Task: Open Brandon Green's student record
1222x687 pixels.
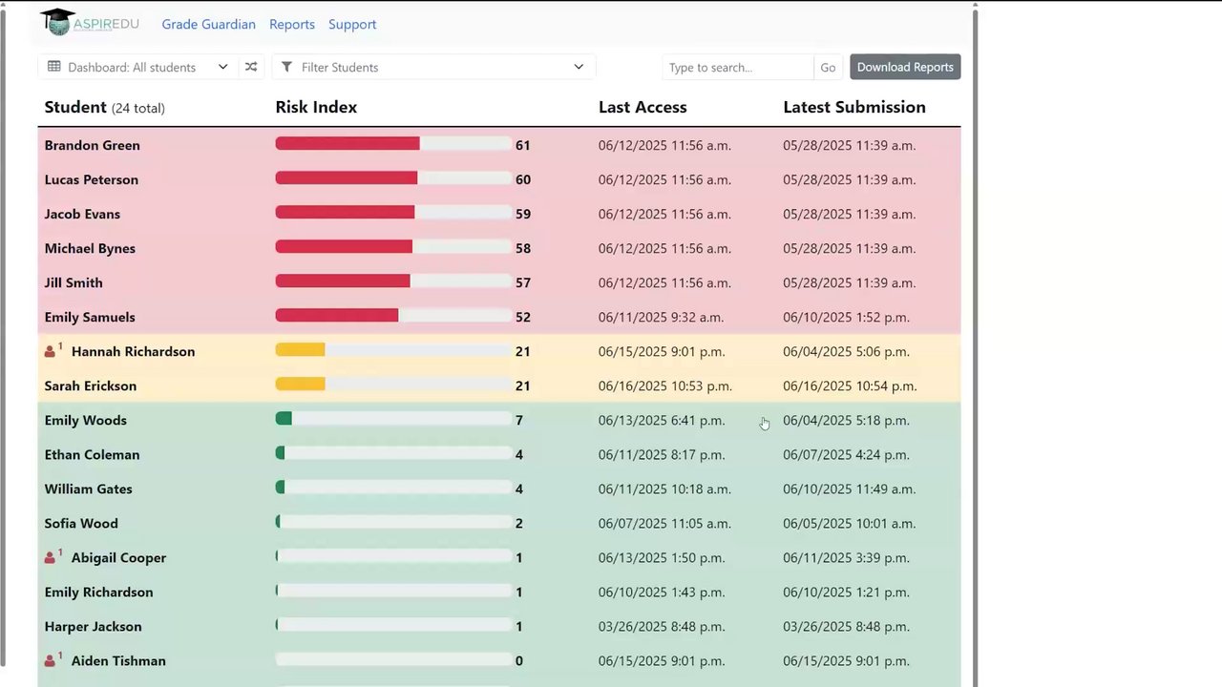Action: click(x=92, y=145)
